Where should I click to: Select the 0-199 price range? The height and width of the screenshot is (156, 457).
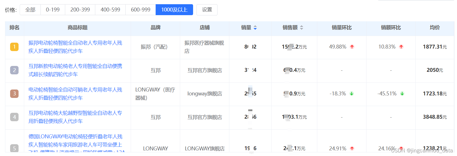coord(53,10)
